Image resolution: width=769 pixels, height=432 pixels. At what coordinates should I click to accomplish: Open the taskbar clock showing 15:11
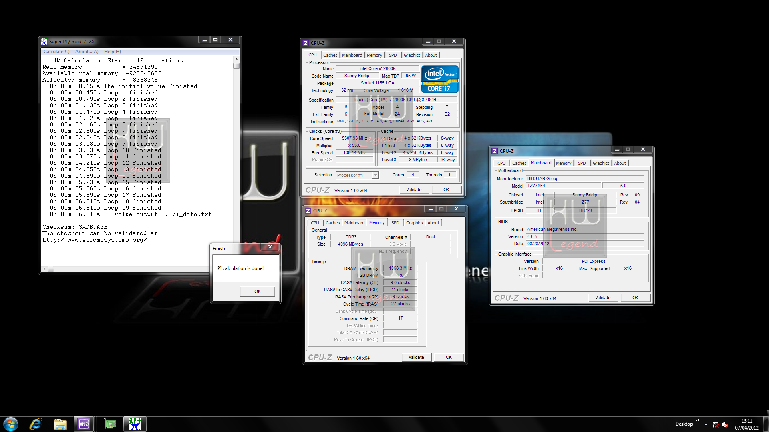point(747,424)
